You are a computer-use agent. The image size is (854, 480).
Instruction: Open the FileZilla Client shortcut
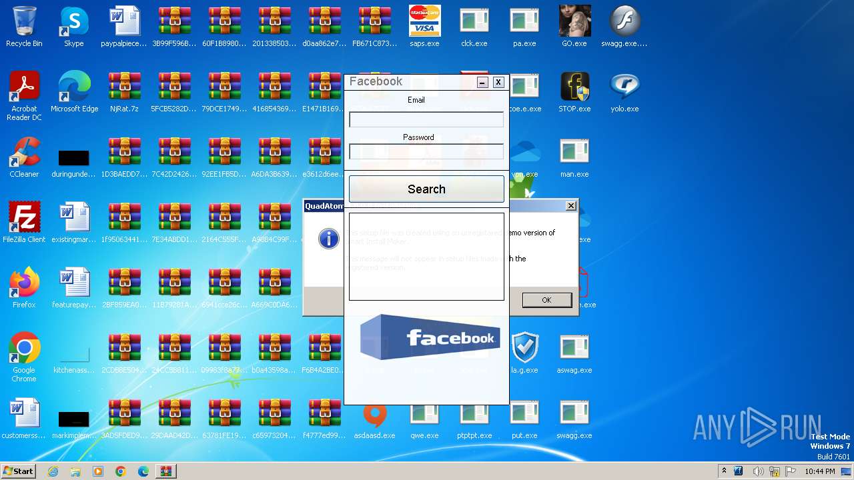coord(24,223)
